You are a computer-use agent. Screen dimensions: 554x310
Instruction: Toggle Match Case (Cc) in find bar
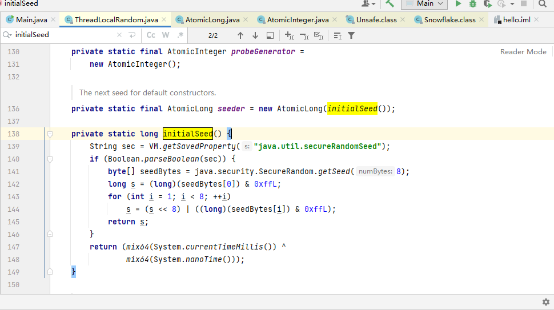pyautogui.click(x=151, y=35)
